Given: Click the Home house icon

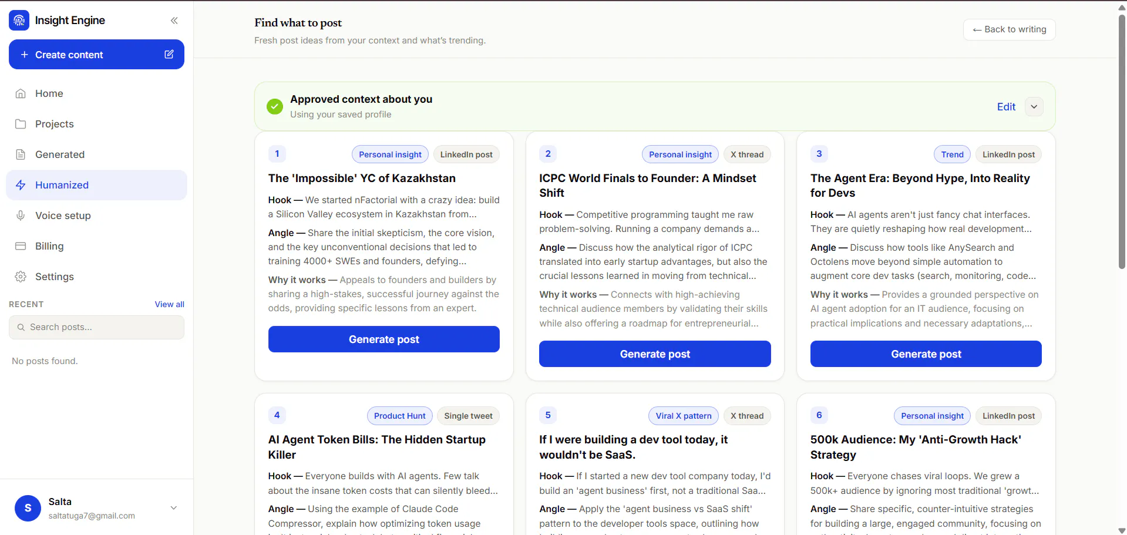Looking at the screenshot, I should coord(21,93).
